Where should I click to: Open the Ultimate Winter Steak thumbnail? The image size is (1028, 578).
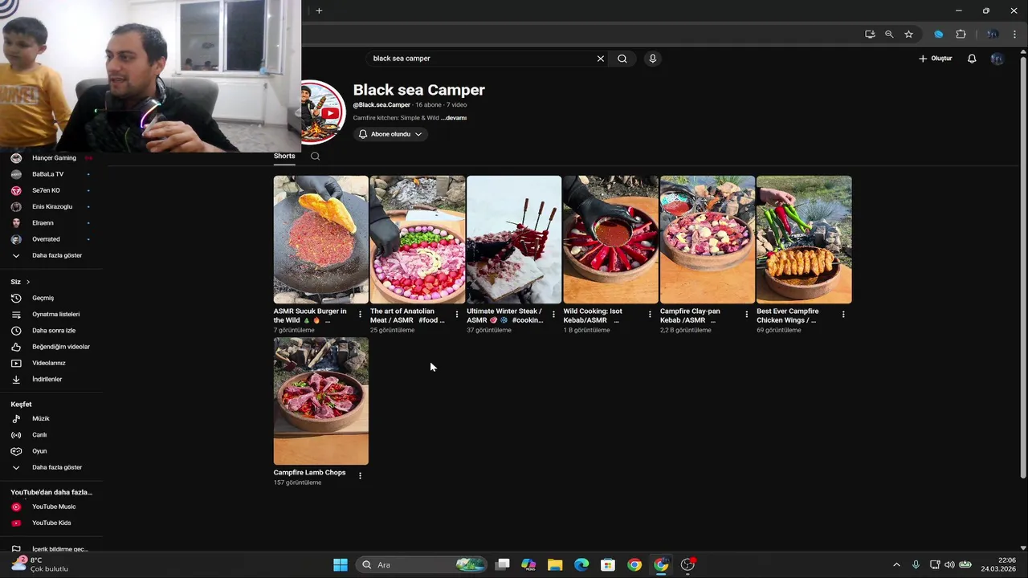[x=514, y=239]
